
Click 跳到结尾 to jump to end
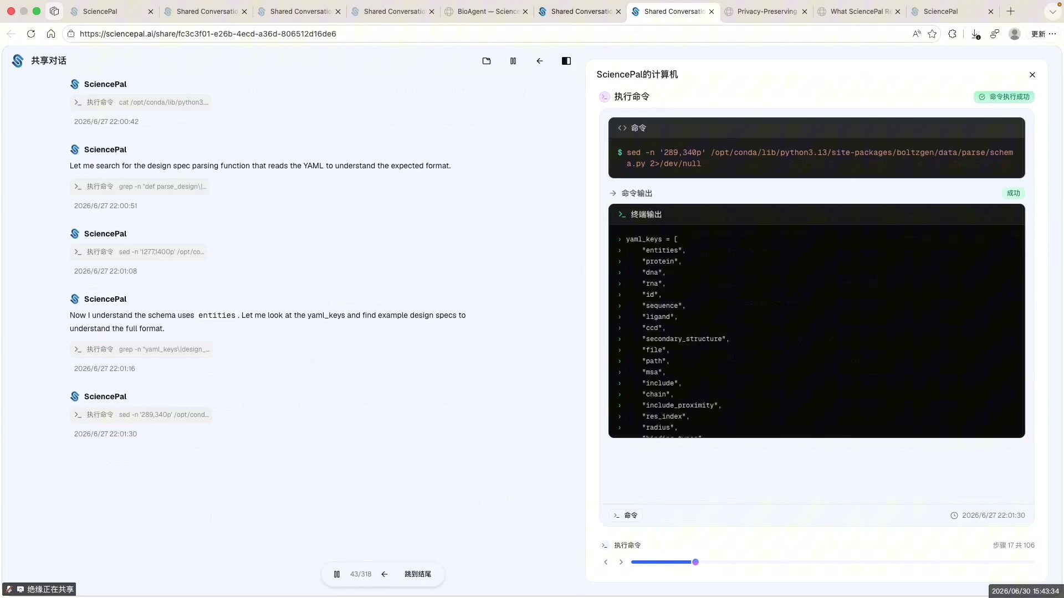pyautogui.click(x=418, y=574)
